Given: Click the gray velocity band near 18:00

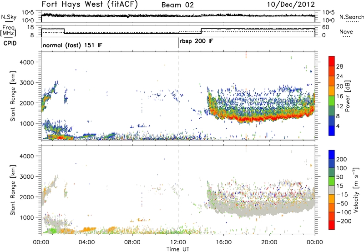Looking at the screenshot, I should (246, 210).
